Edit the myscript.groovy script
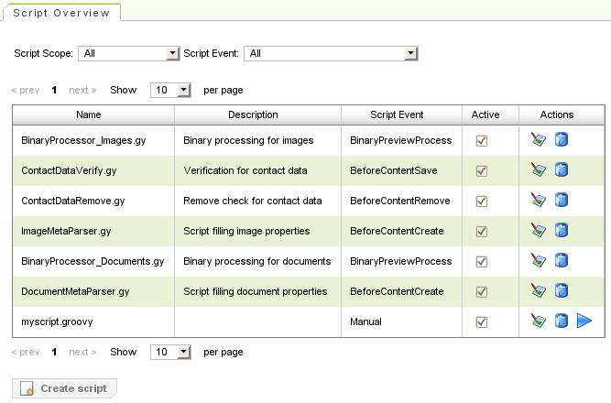The image size is (611, 403). click(539, 321)
